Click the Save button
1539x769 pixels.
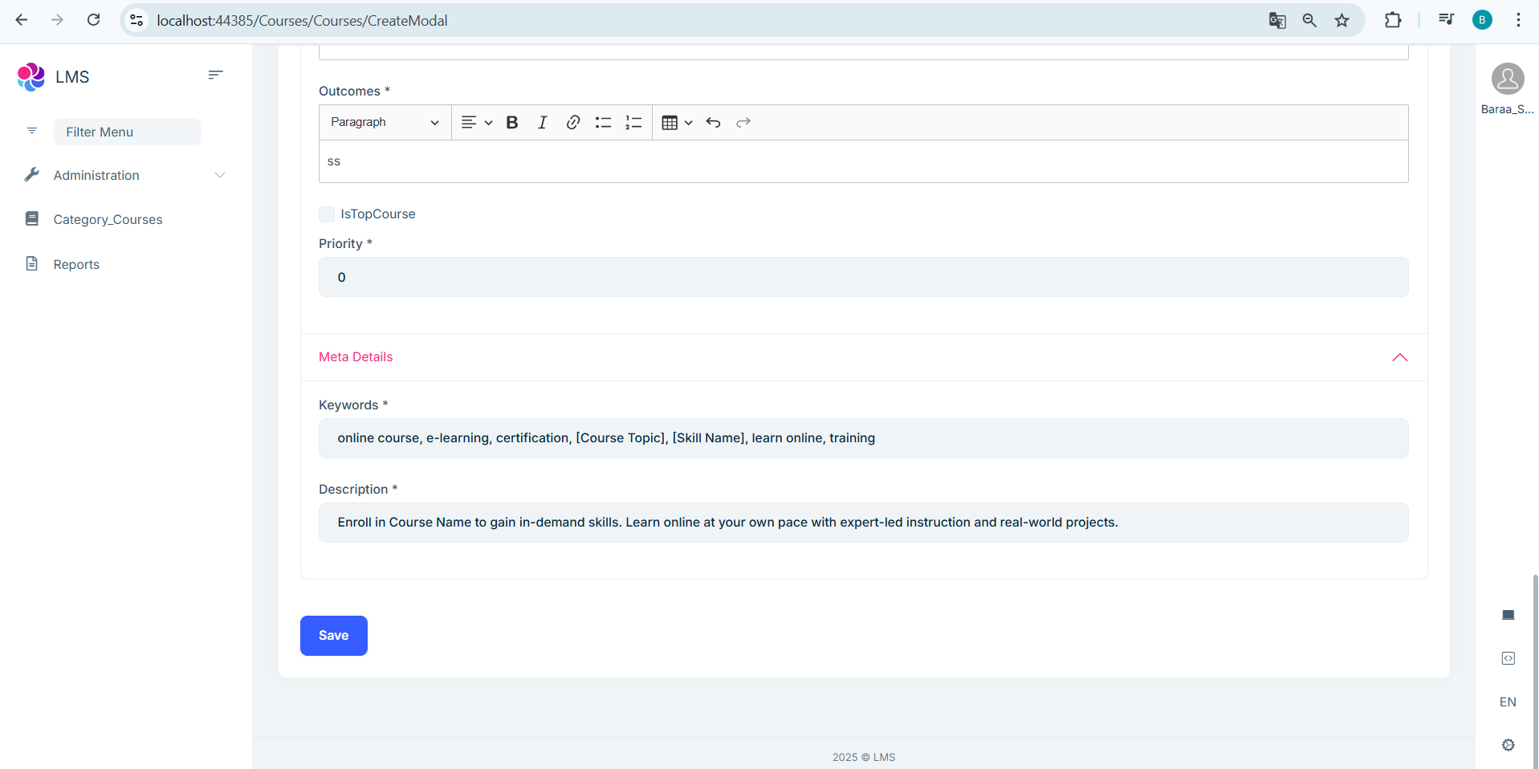coord(333,636)
